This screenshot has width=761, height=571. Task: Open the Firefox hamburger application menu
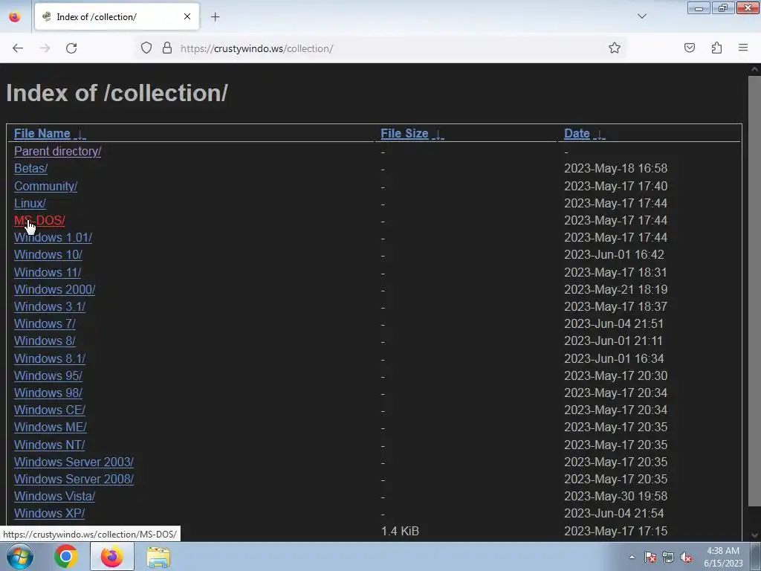(743, 48)
